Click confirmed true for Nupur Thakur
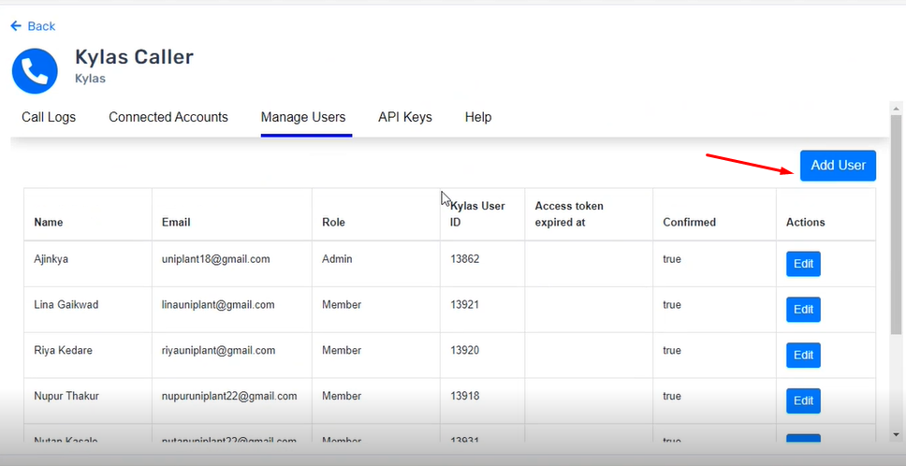 [x=671, y=396]
